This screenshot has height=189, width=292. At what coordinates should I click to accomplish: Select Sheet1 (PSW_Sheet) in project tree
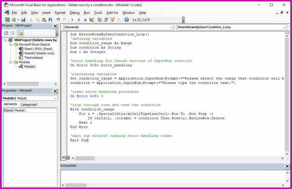pyautogui.click(x=38, y=49)
